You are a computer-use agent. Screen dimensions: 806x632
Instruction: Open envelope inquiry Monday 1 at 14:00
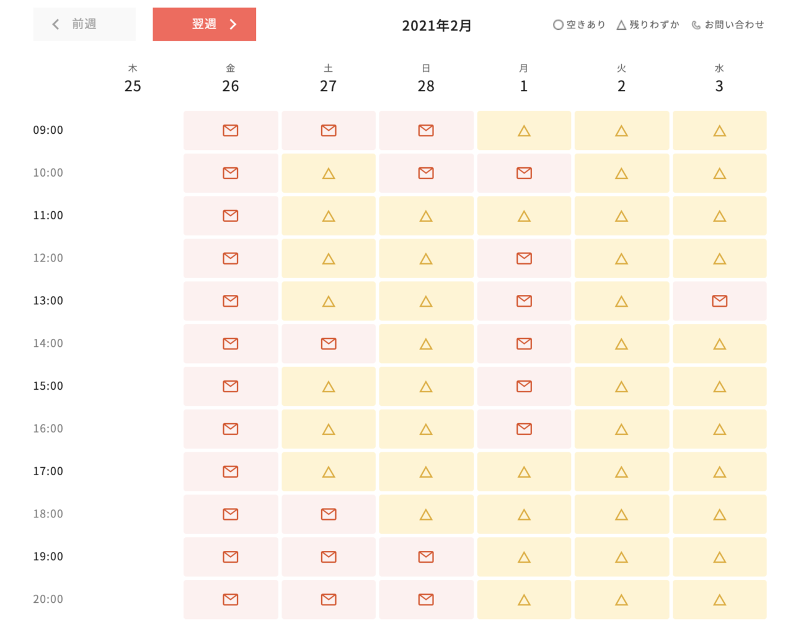coord(524,344)
